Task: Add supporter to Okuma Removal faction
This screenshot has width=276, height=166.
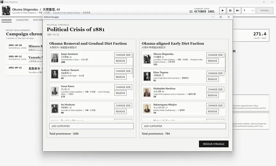Action: tap(91, 126)
